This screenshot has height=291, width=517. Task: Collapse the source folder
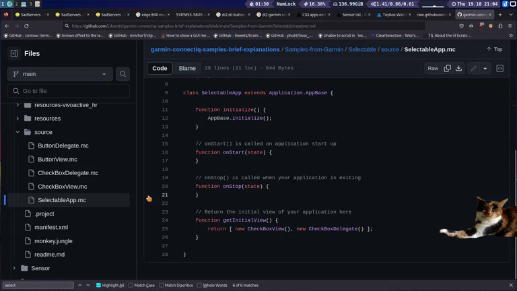18,132
